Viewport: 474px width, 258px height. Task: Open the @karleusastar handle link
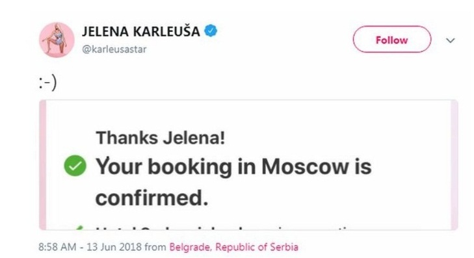tap(114, 49)
